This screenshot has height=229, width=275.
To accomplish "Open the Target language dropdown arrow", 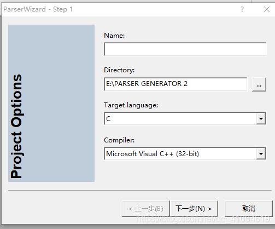I will [x=261, y=119].
